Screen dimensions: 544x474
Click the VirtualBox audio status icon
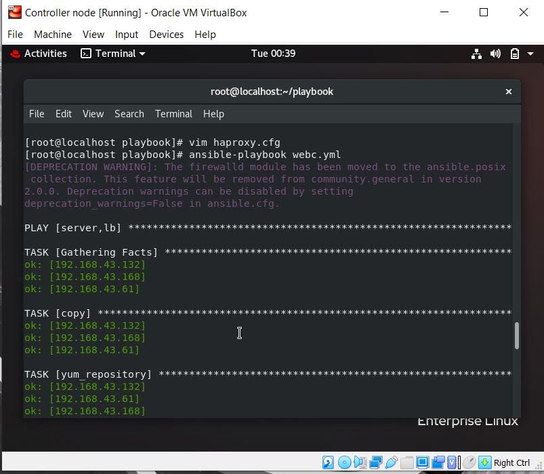click(360, 462)
